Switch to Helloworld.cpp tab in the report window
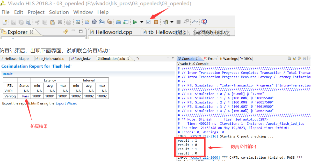Viewport: 311px width, 161px height. pyautogui.click(x=15, y=59)
